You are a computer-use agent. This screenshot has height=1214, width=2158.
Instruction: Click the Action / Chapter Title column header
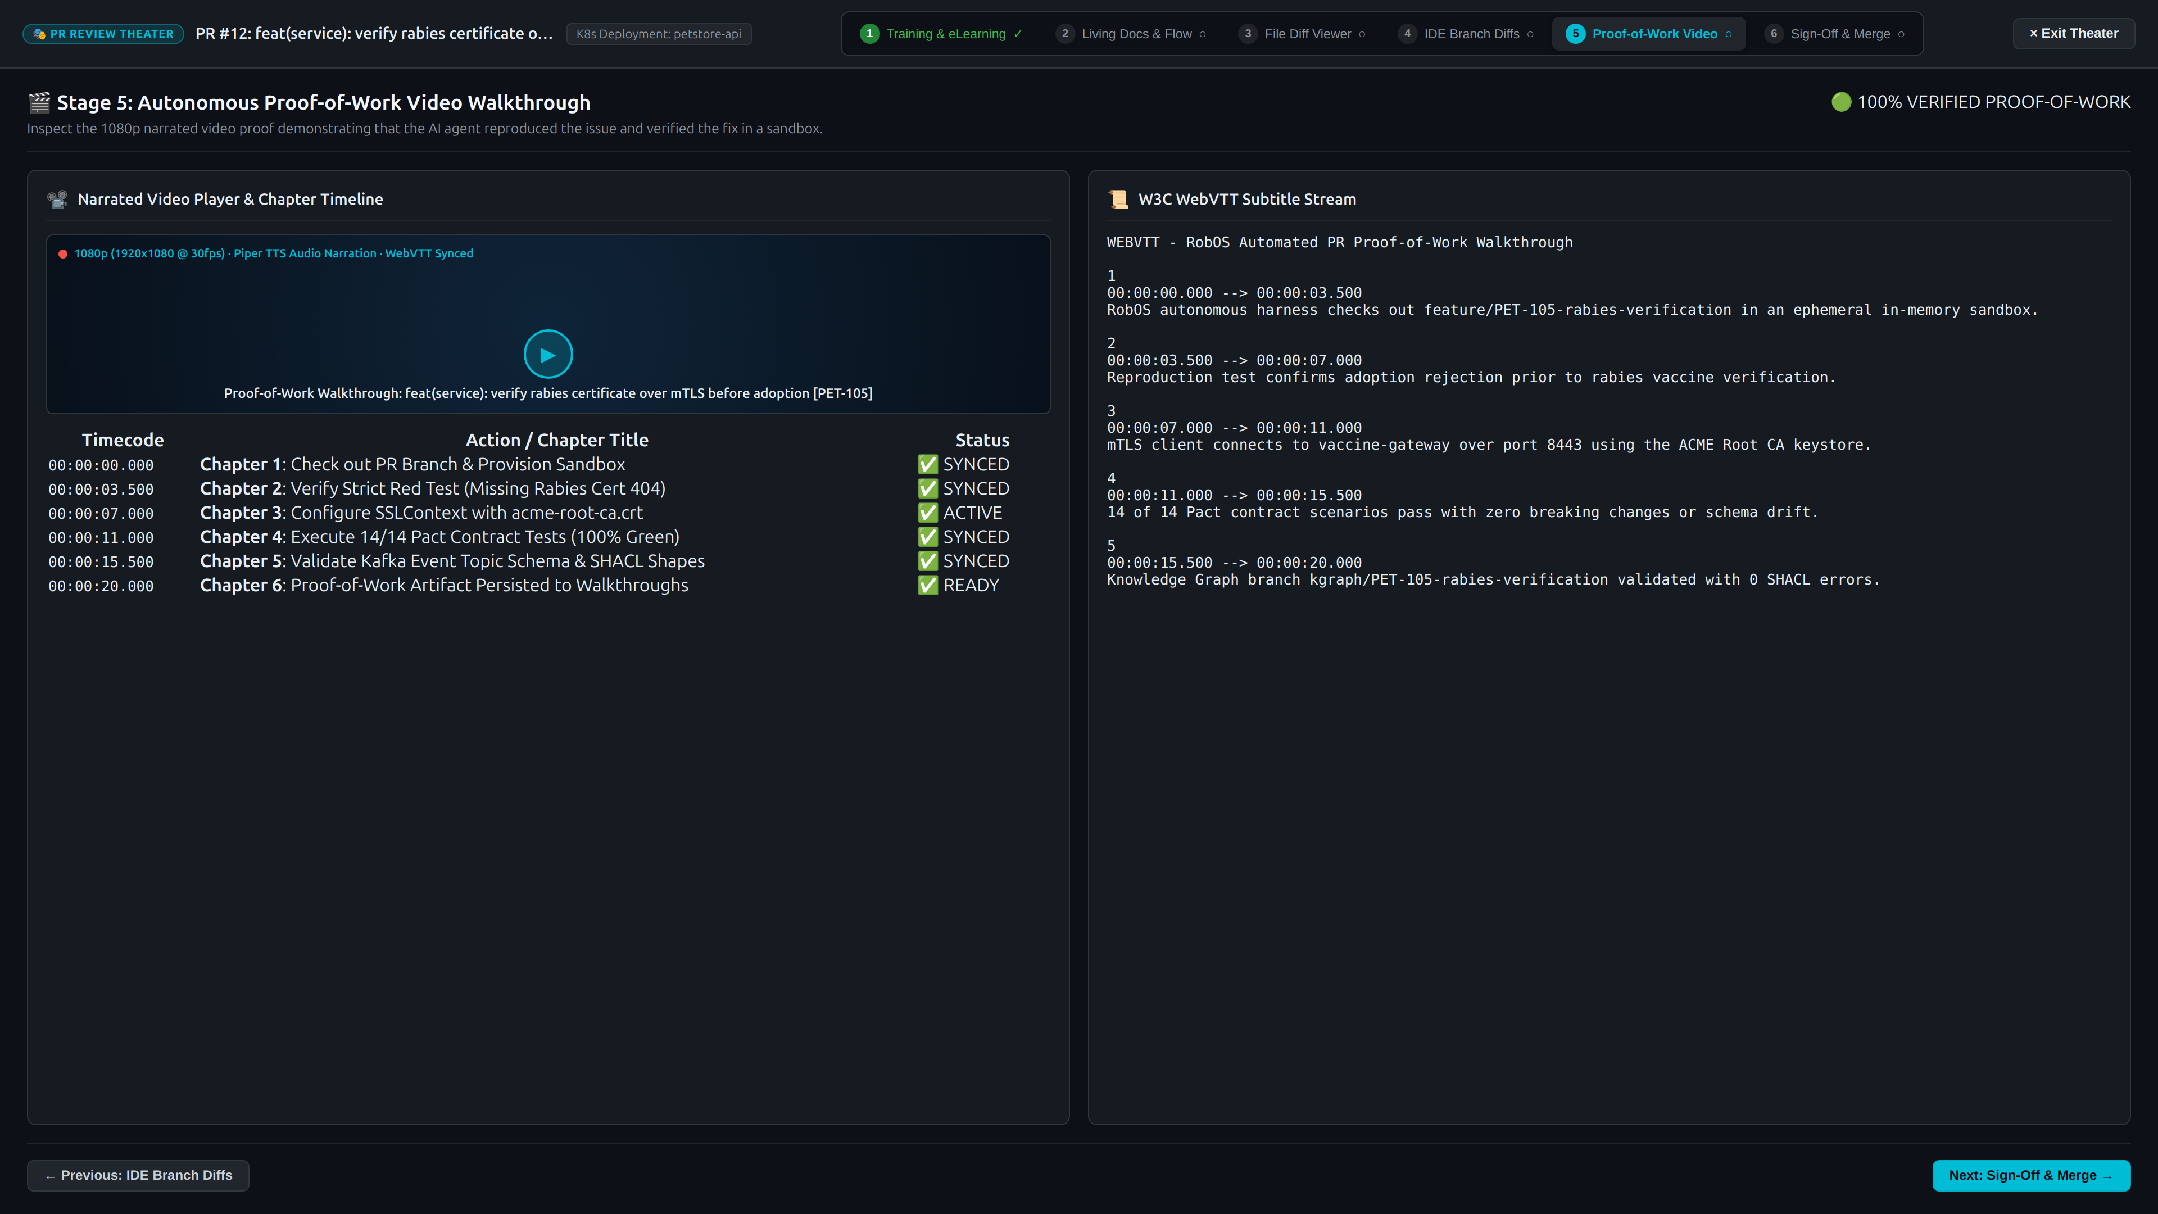557,440
